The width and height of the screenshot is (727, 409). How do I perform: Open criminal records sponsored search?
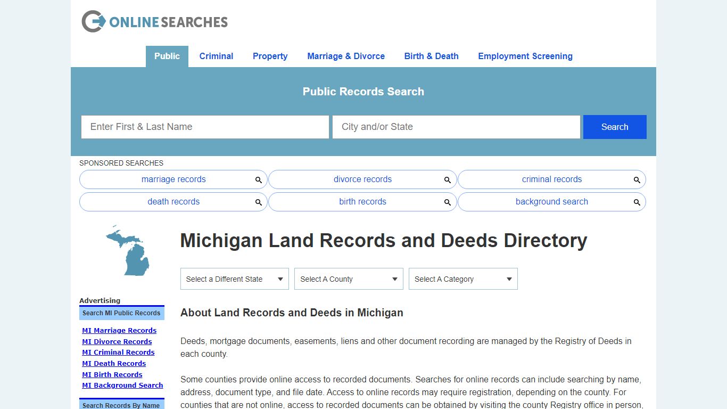click(552, 179)
